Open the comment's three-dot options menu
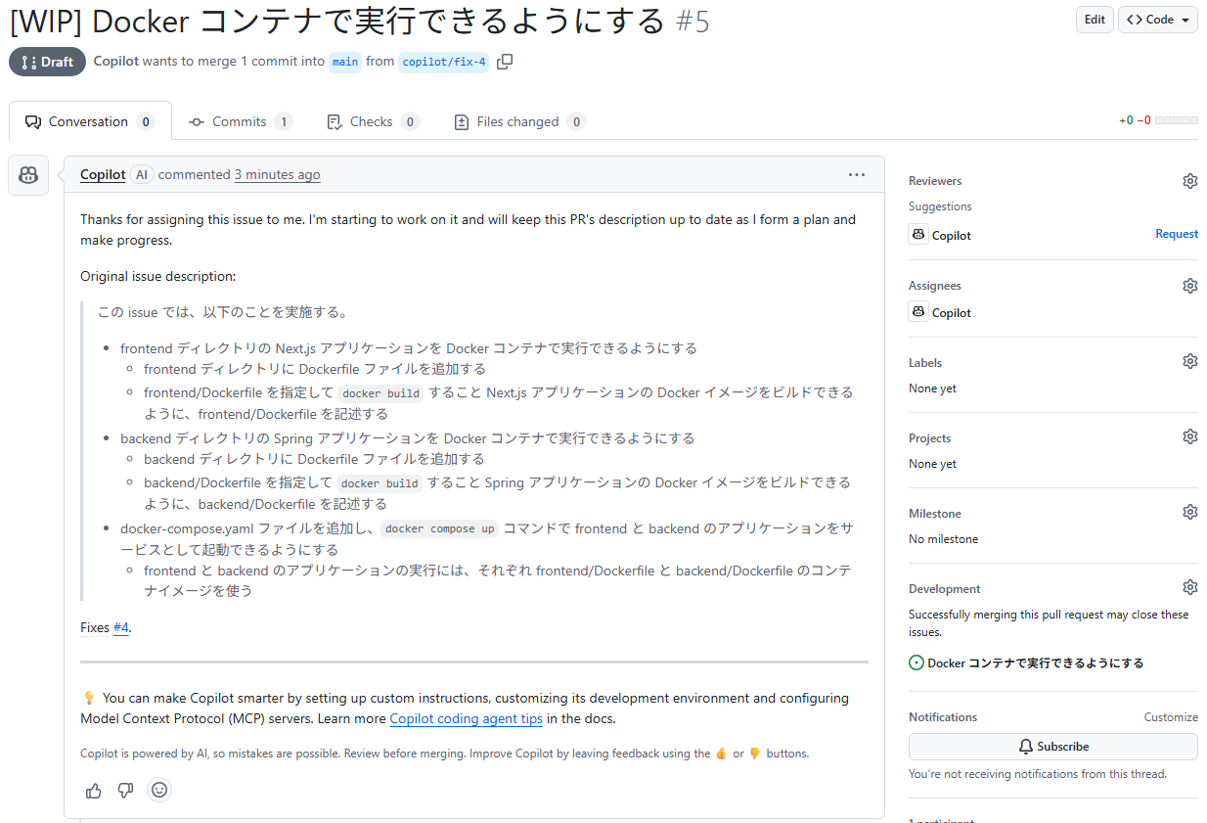 point(857,175)
